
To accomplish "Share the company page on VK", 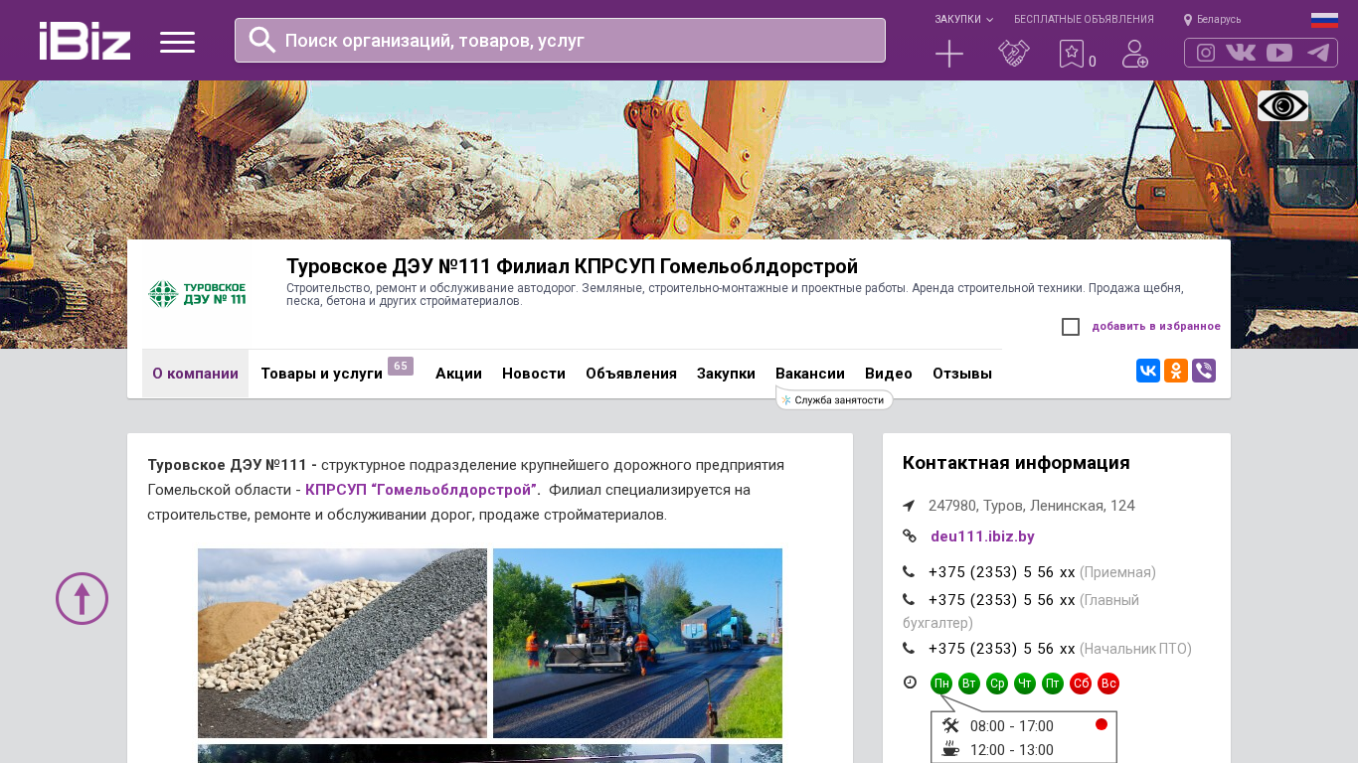I will [x=1148, y=371].
